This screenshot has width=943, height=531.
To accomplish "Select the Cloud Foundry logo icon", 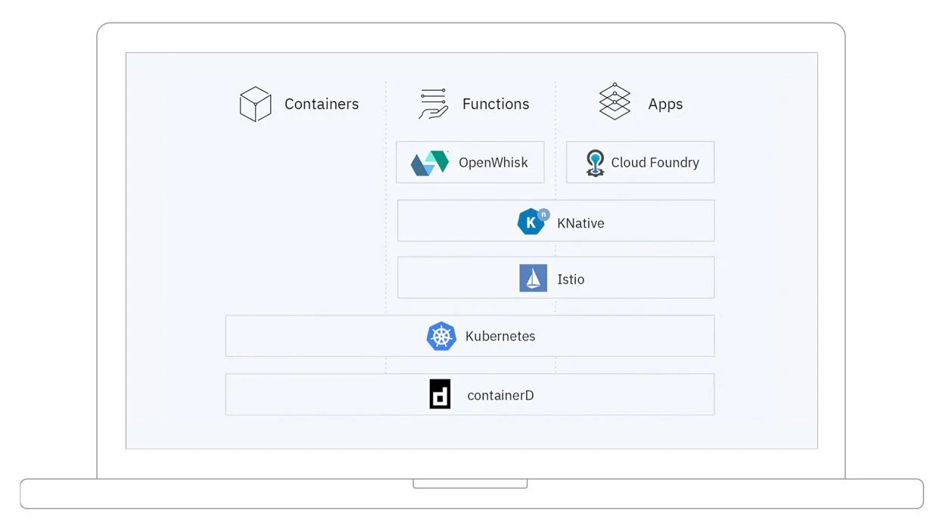I will point(595,162).
